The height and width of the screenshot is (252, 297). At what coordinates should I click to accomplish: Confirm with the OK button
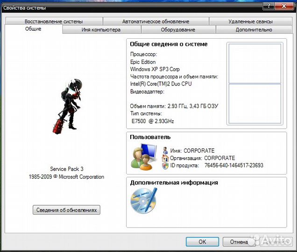pos(202,242)
